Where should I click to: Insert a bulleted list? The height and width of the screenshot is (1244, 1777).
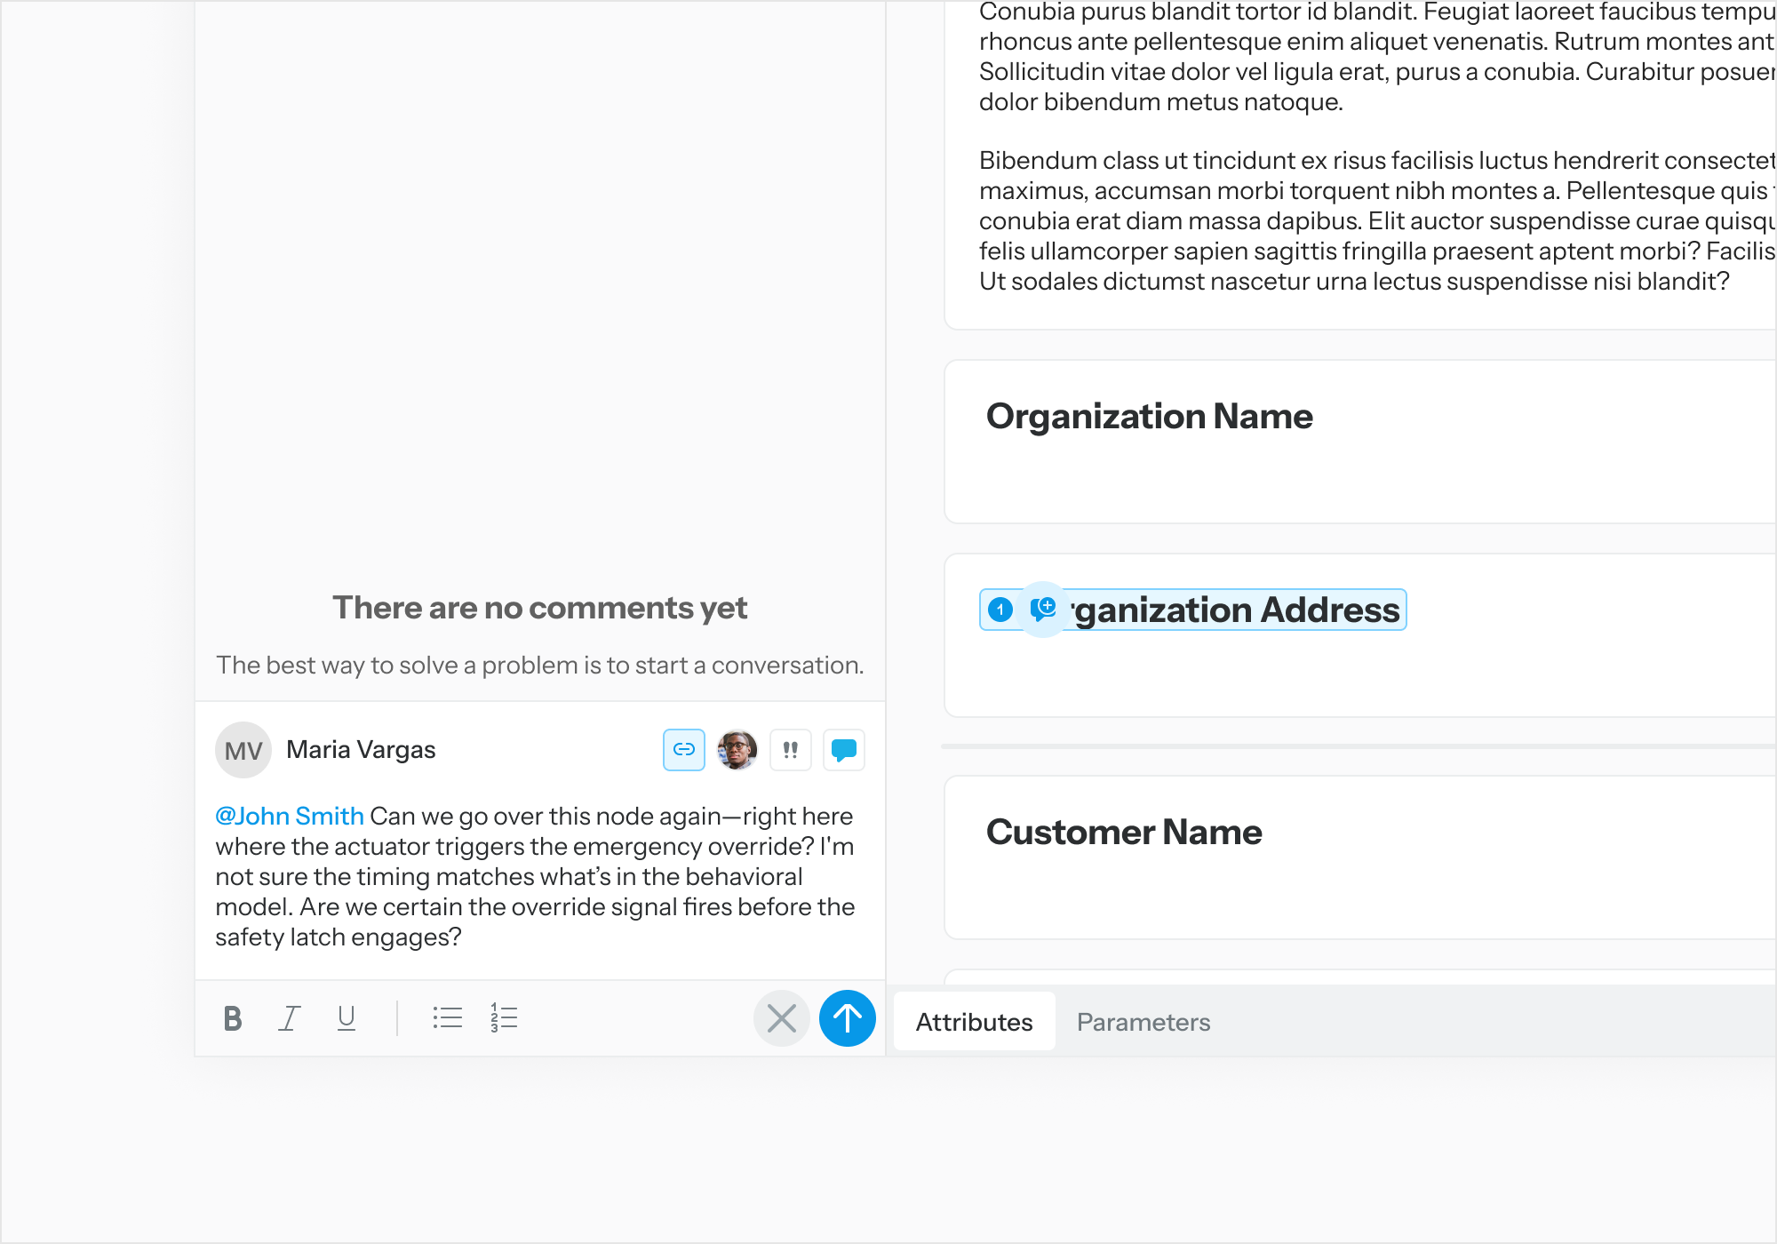coord(447,1018)
